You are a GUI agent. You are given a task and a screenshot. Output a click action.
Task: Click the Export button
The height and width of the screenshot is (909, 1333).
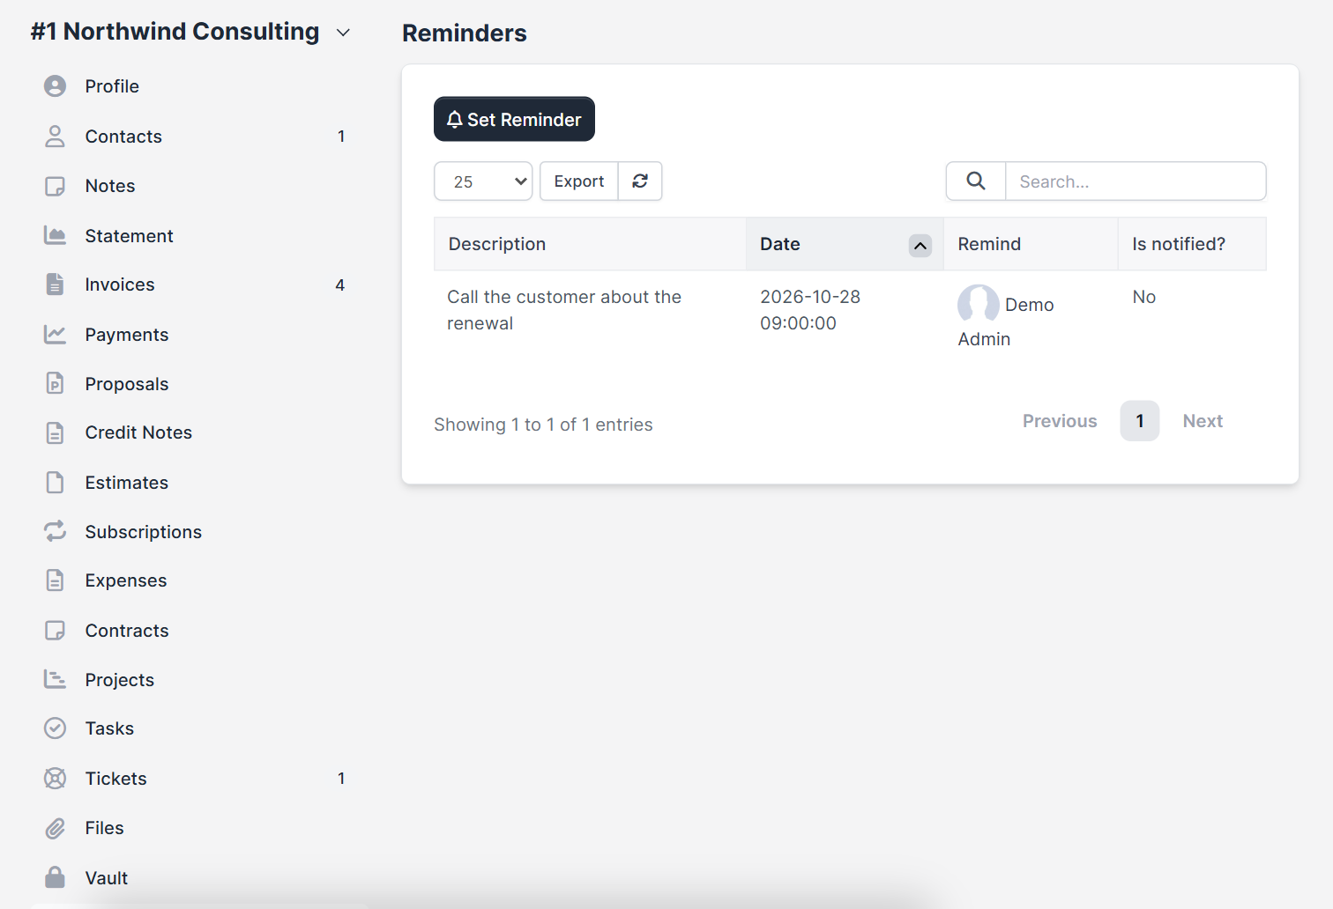(x=579, y=181)
